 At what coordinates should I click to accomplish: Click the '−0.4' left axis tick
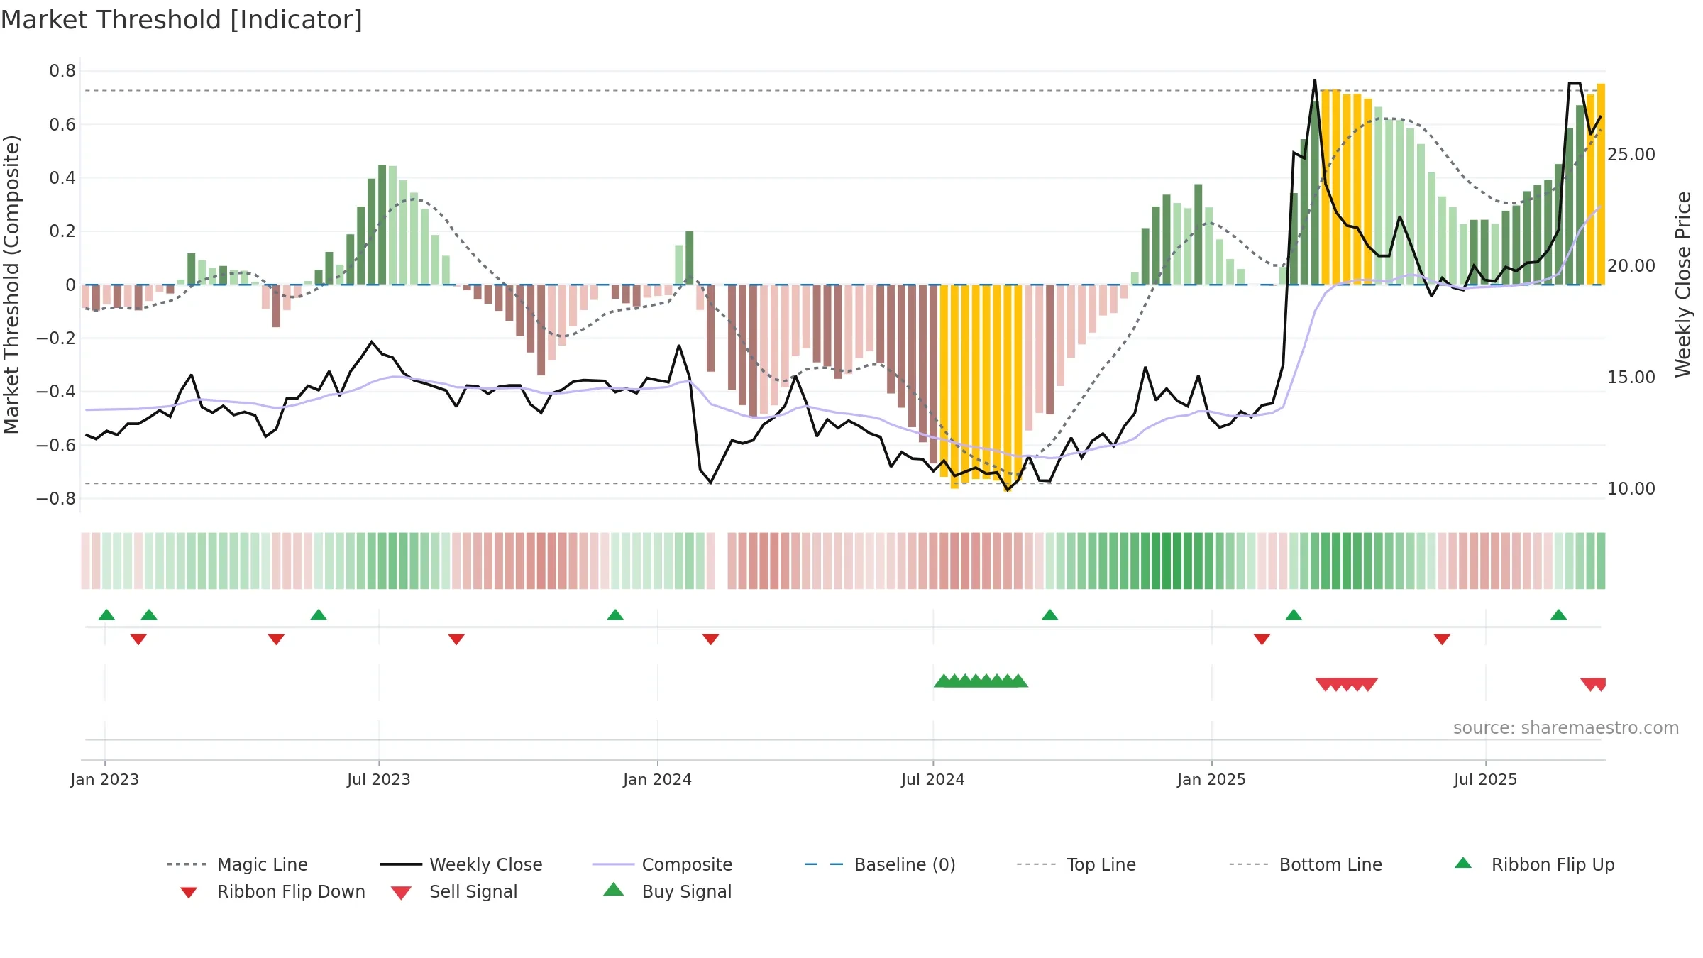(56, 392)
